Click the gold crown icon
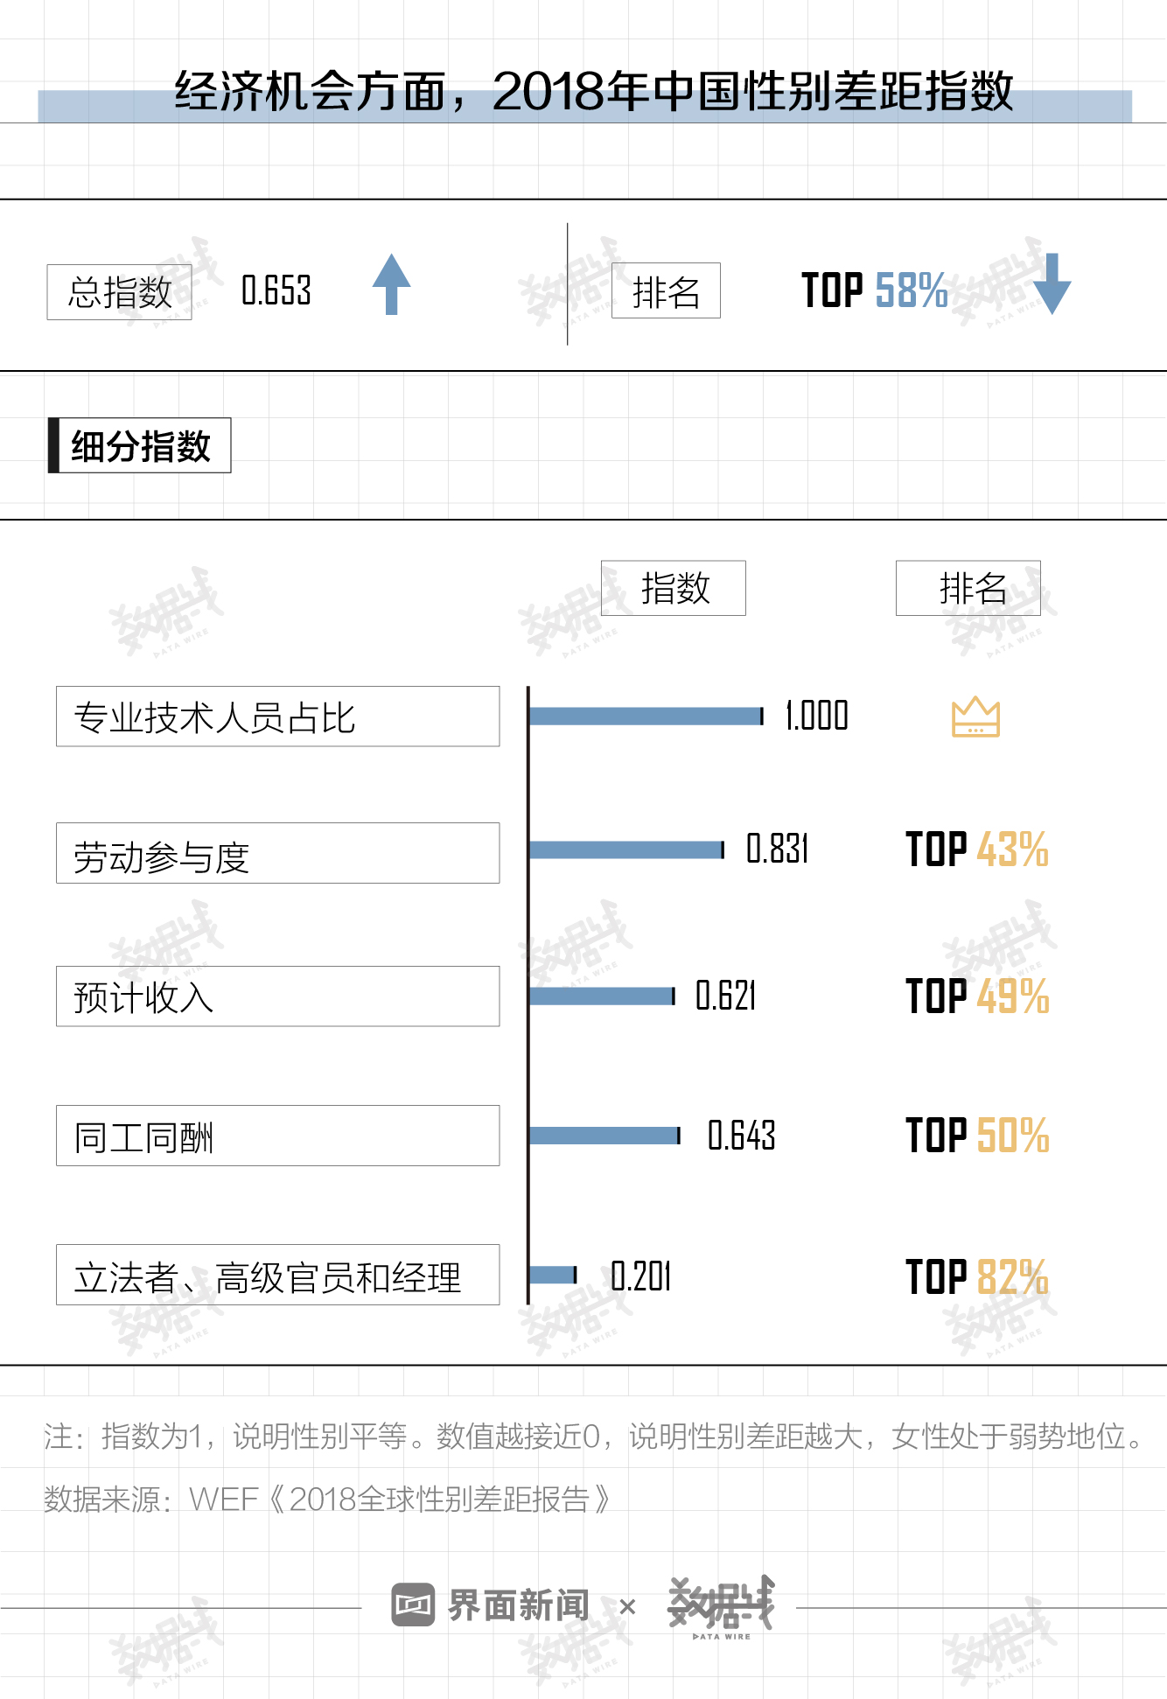 (x=975, y=717)
